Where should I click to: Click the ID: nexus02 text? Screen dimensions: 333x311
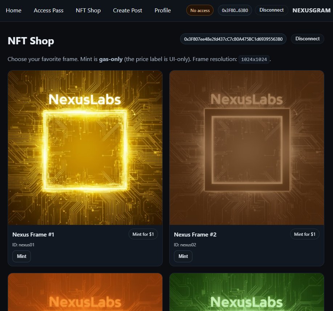tap(185, 245)
